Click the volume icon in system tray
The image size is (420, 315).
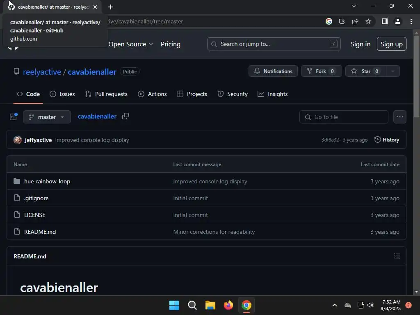pos(370,305)
